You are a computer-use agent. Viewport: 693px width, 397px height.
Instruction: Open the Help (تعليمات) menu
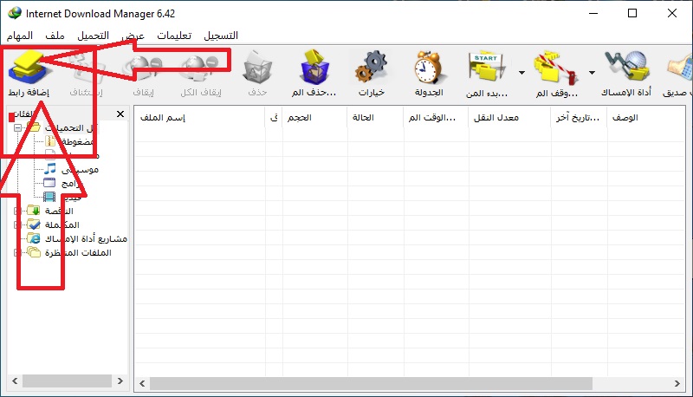coord(175,36)
